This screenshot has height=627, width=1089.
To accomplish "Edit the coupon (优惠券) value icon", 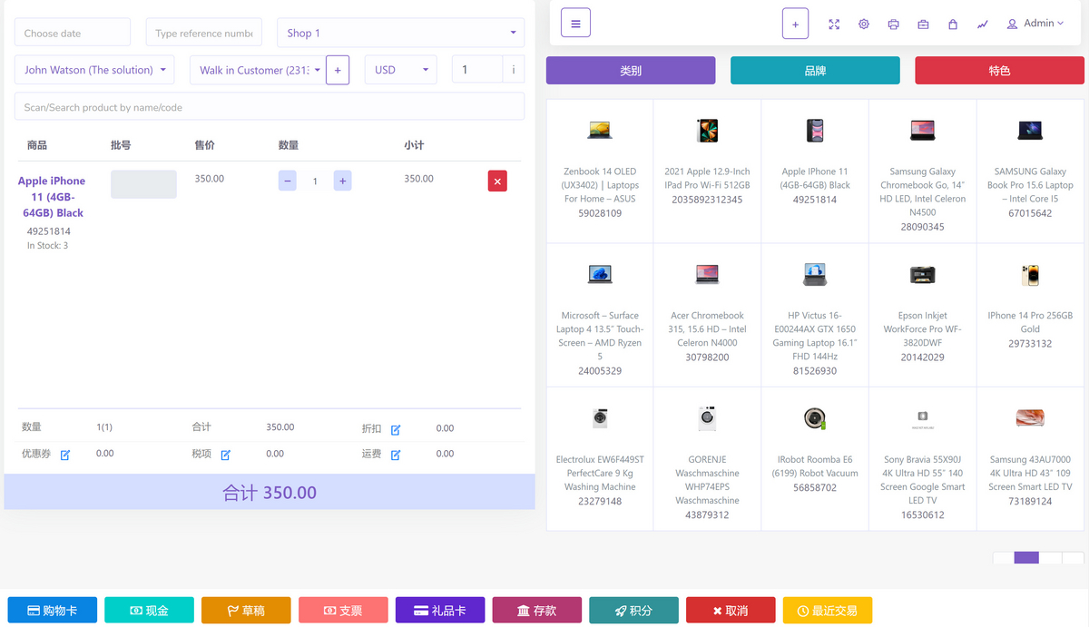I will (x=65, y=455).
